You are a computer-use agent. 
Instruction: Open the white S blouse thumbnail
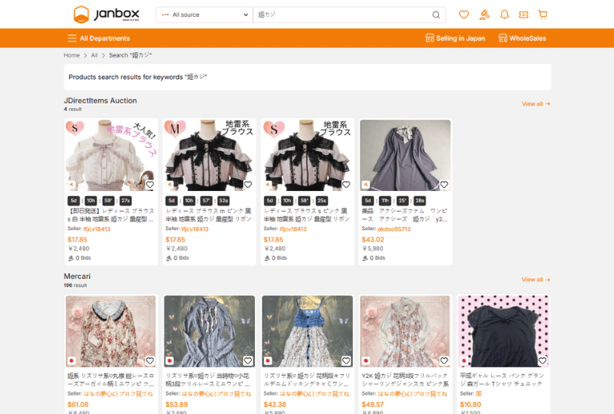coord(111,155)
